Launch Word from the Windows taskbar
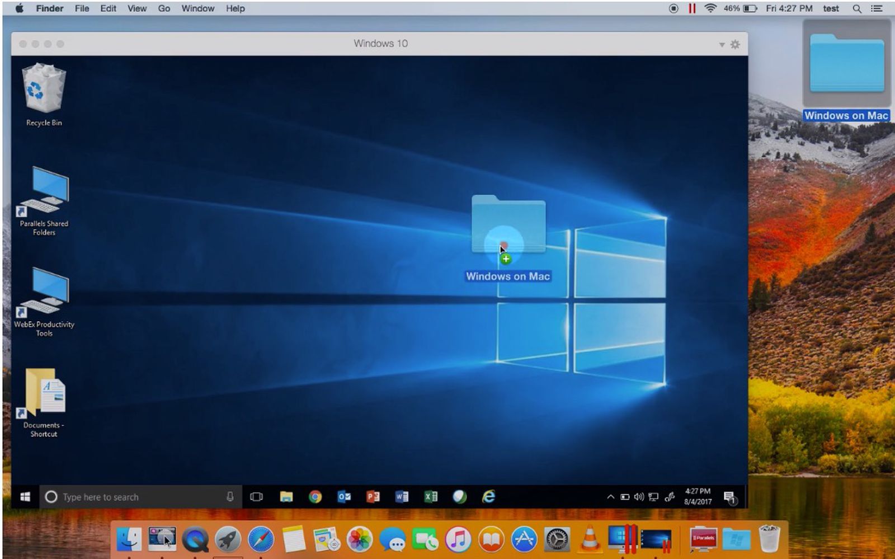Screen dimensions: 895x559 (402, 497)
